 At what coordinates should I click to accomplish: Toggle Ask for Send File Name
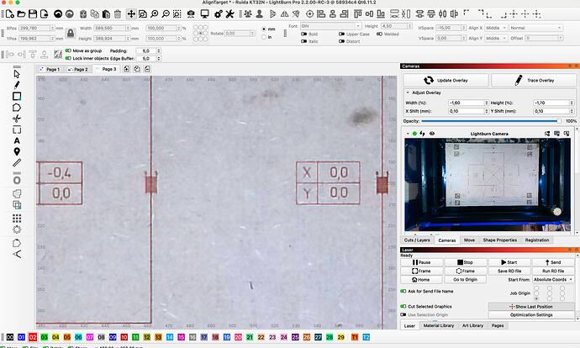pyautogui.click(x=403, y=291)
